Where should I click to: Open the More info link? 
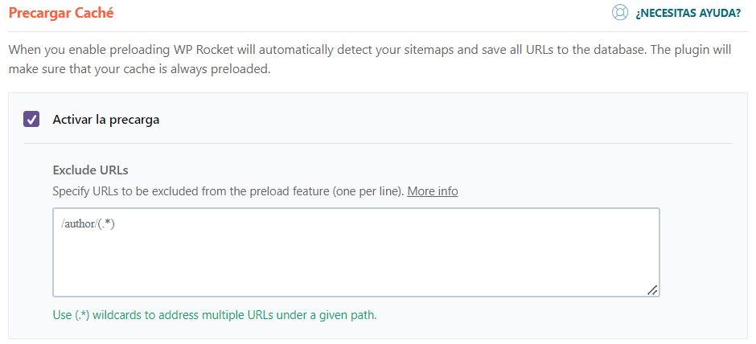pyautogui.click(x=433, y=191)
